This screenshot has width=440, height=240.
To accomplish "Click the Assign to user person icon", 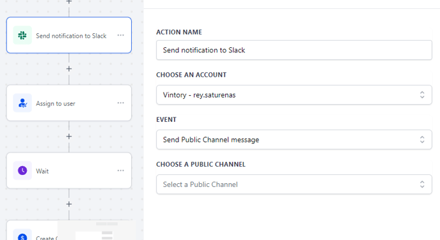I will point(22,103).
